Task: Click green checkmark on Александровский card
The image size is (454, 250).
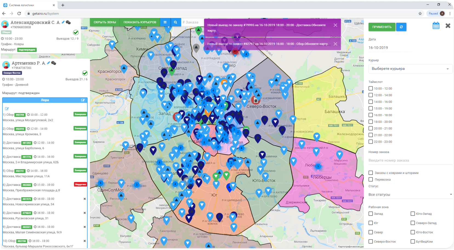Action: 76,32
